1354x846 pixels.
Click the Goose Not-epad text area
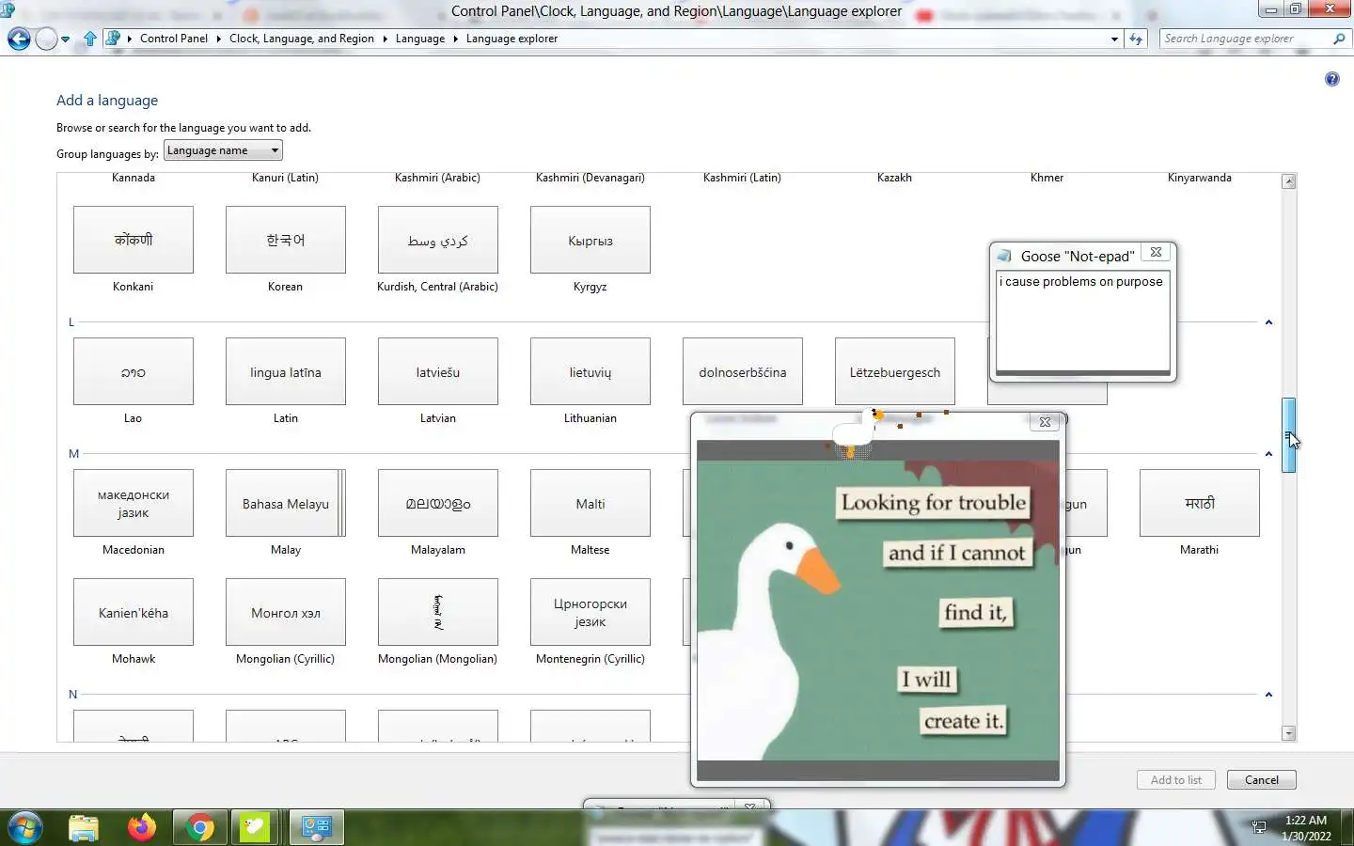[1083, 321]
